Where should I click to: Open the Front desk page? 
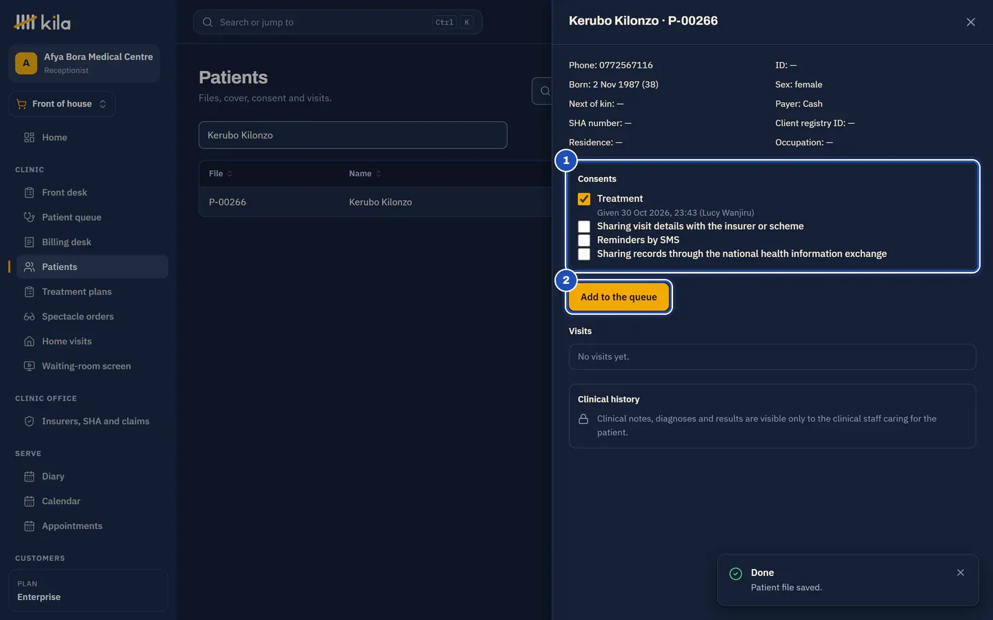(64, 192)
